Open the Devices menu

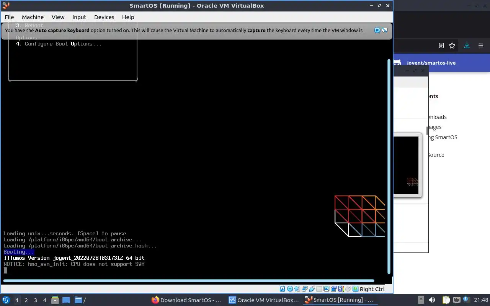tap(104, 17)
